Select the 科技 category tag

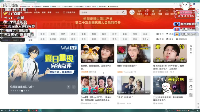(114, 34)
